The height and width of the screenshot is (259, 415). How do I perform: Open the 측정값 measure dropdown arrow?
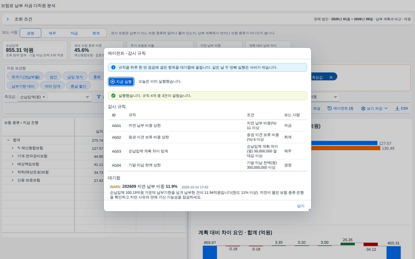point(87,97)
